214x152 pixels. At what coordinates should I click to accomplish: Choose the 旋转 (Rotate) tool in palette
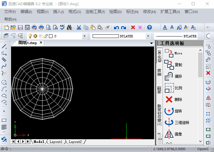coord(178,111)
